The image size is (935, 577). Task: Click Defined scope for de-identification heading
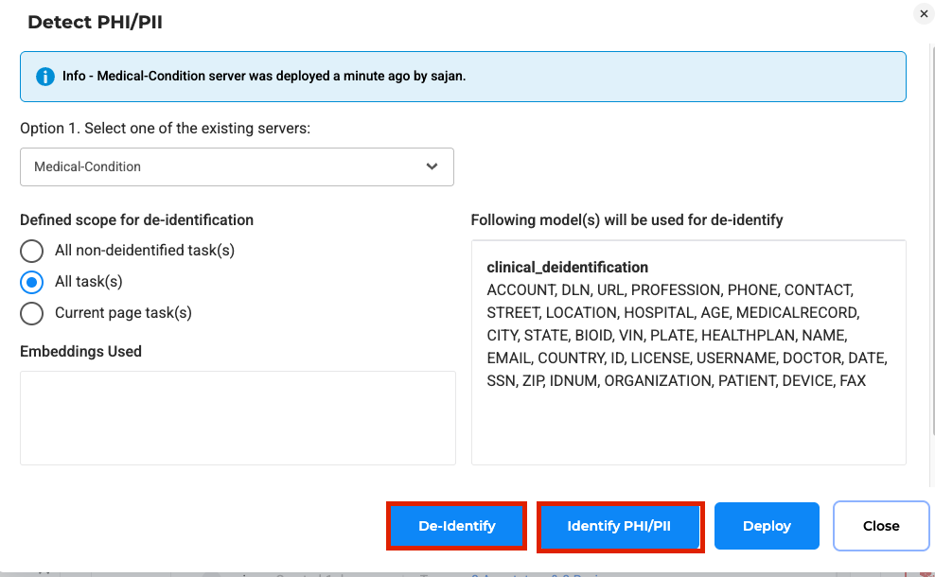[x=136, y=220]
